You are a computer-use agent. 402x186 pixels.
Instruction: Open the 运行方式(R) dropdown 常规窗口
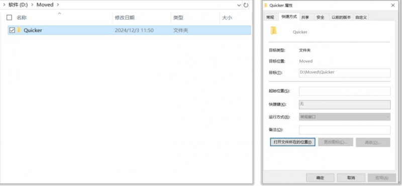(x=345, y=117)
